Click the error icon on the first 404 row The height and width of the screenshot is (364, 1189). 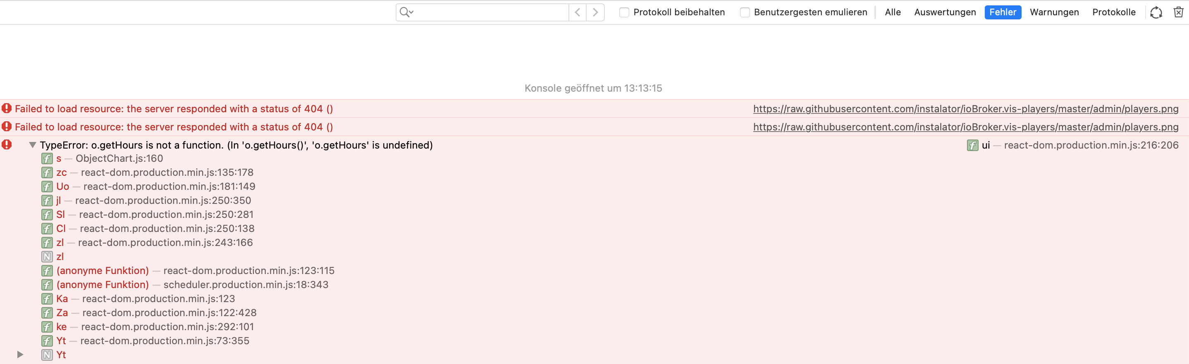(x=7, y=108)
